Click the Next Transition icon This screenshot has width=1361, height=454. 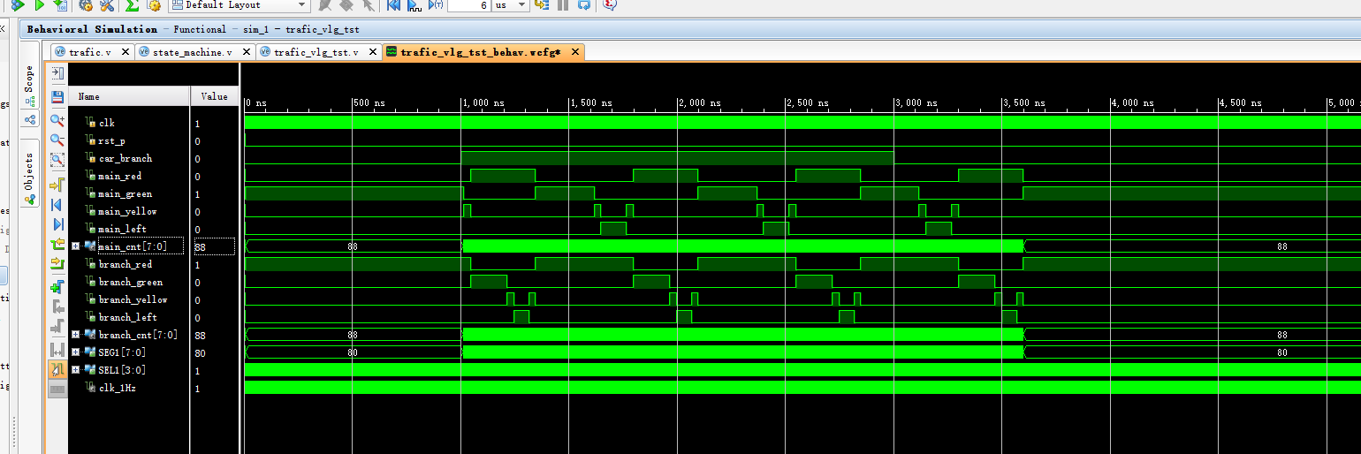tap(57, 264)
